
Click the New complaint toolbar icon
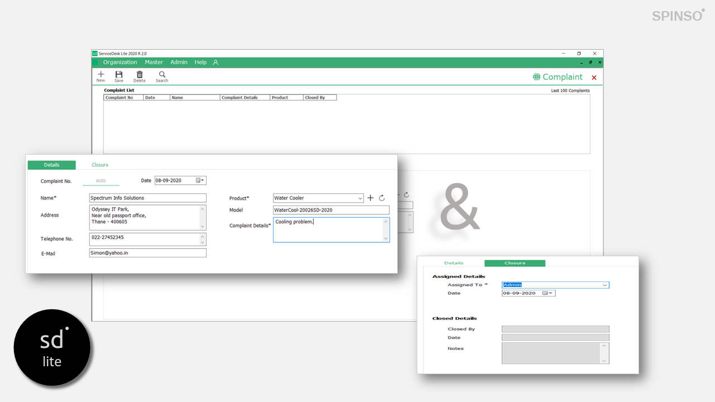[101, 75]
